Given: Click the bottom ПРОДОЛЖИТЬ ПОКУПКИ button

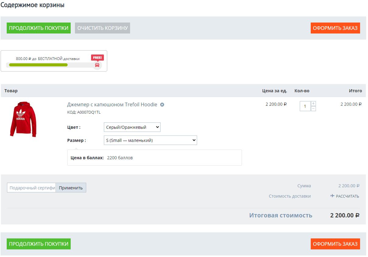Looking at the screenshot, I should pyautogui.click(x=39, y=244).
